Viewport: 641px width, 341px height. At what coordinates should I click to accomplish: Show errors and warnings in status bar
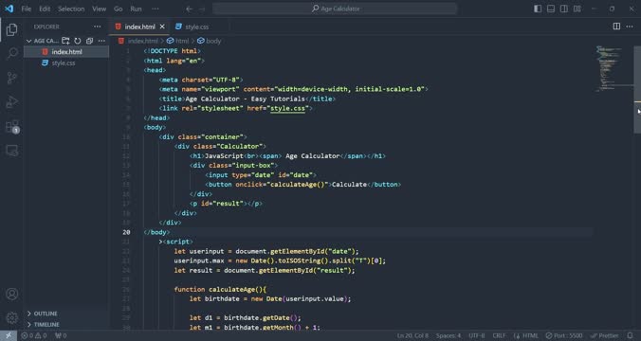34,335
